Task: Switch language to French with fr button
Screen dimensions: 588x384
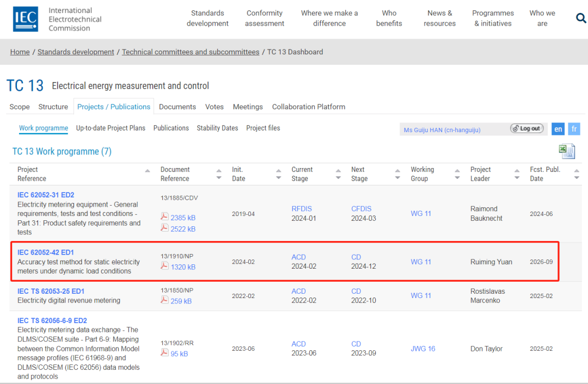Action: [574, 129]
